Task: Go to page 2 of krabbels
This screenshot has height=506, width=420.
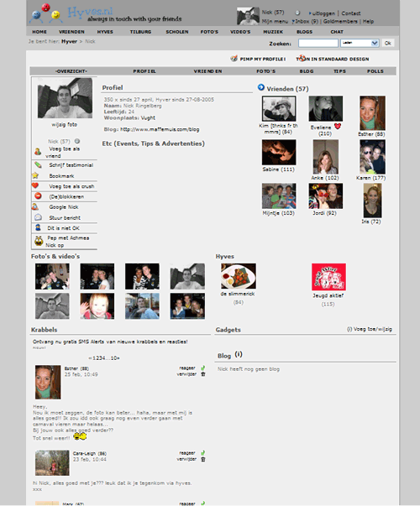Action: pos(97,358)
